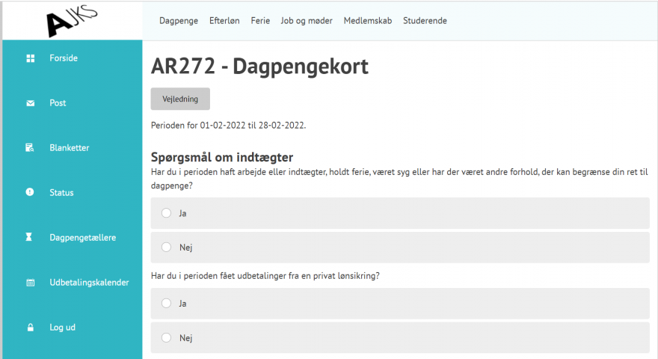Open the Job og møder menu

[x=307, y=21]
